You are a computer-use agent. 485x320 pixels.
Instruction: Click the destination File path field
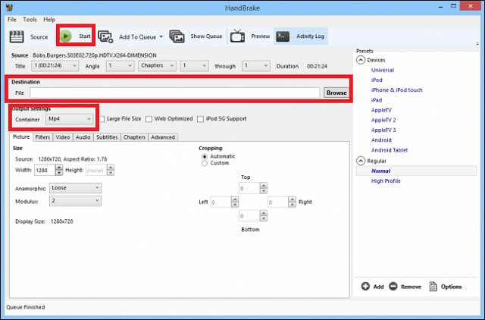click(175, 93)
